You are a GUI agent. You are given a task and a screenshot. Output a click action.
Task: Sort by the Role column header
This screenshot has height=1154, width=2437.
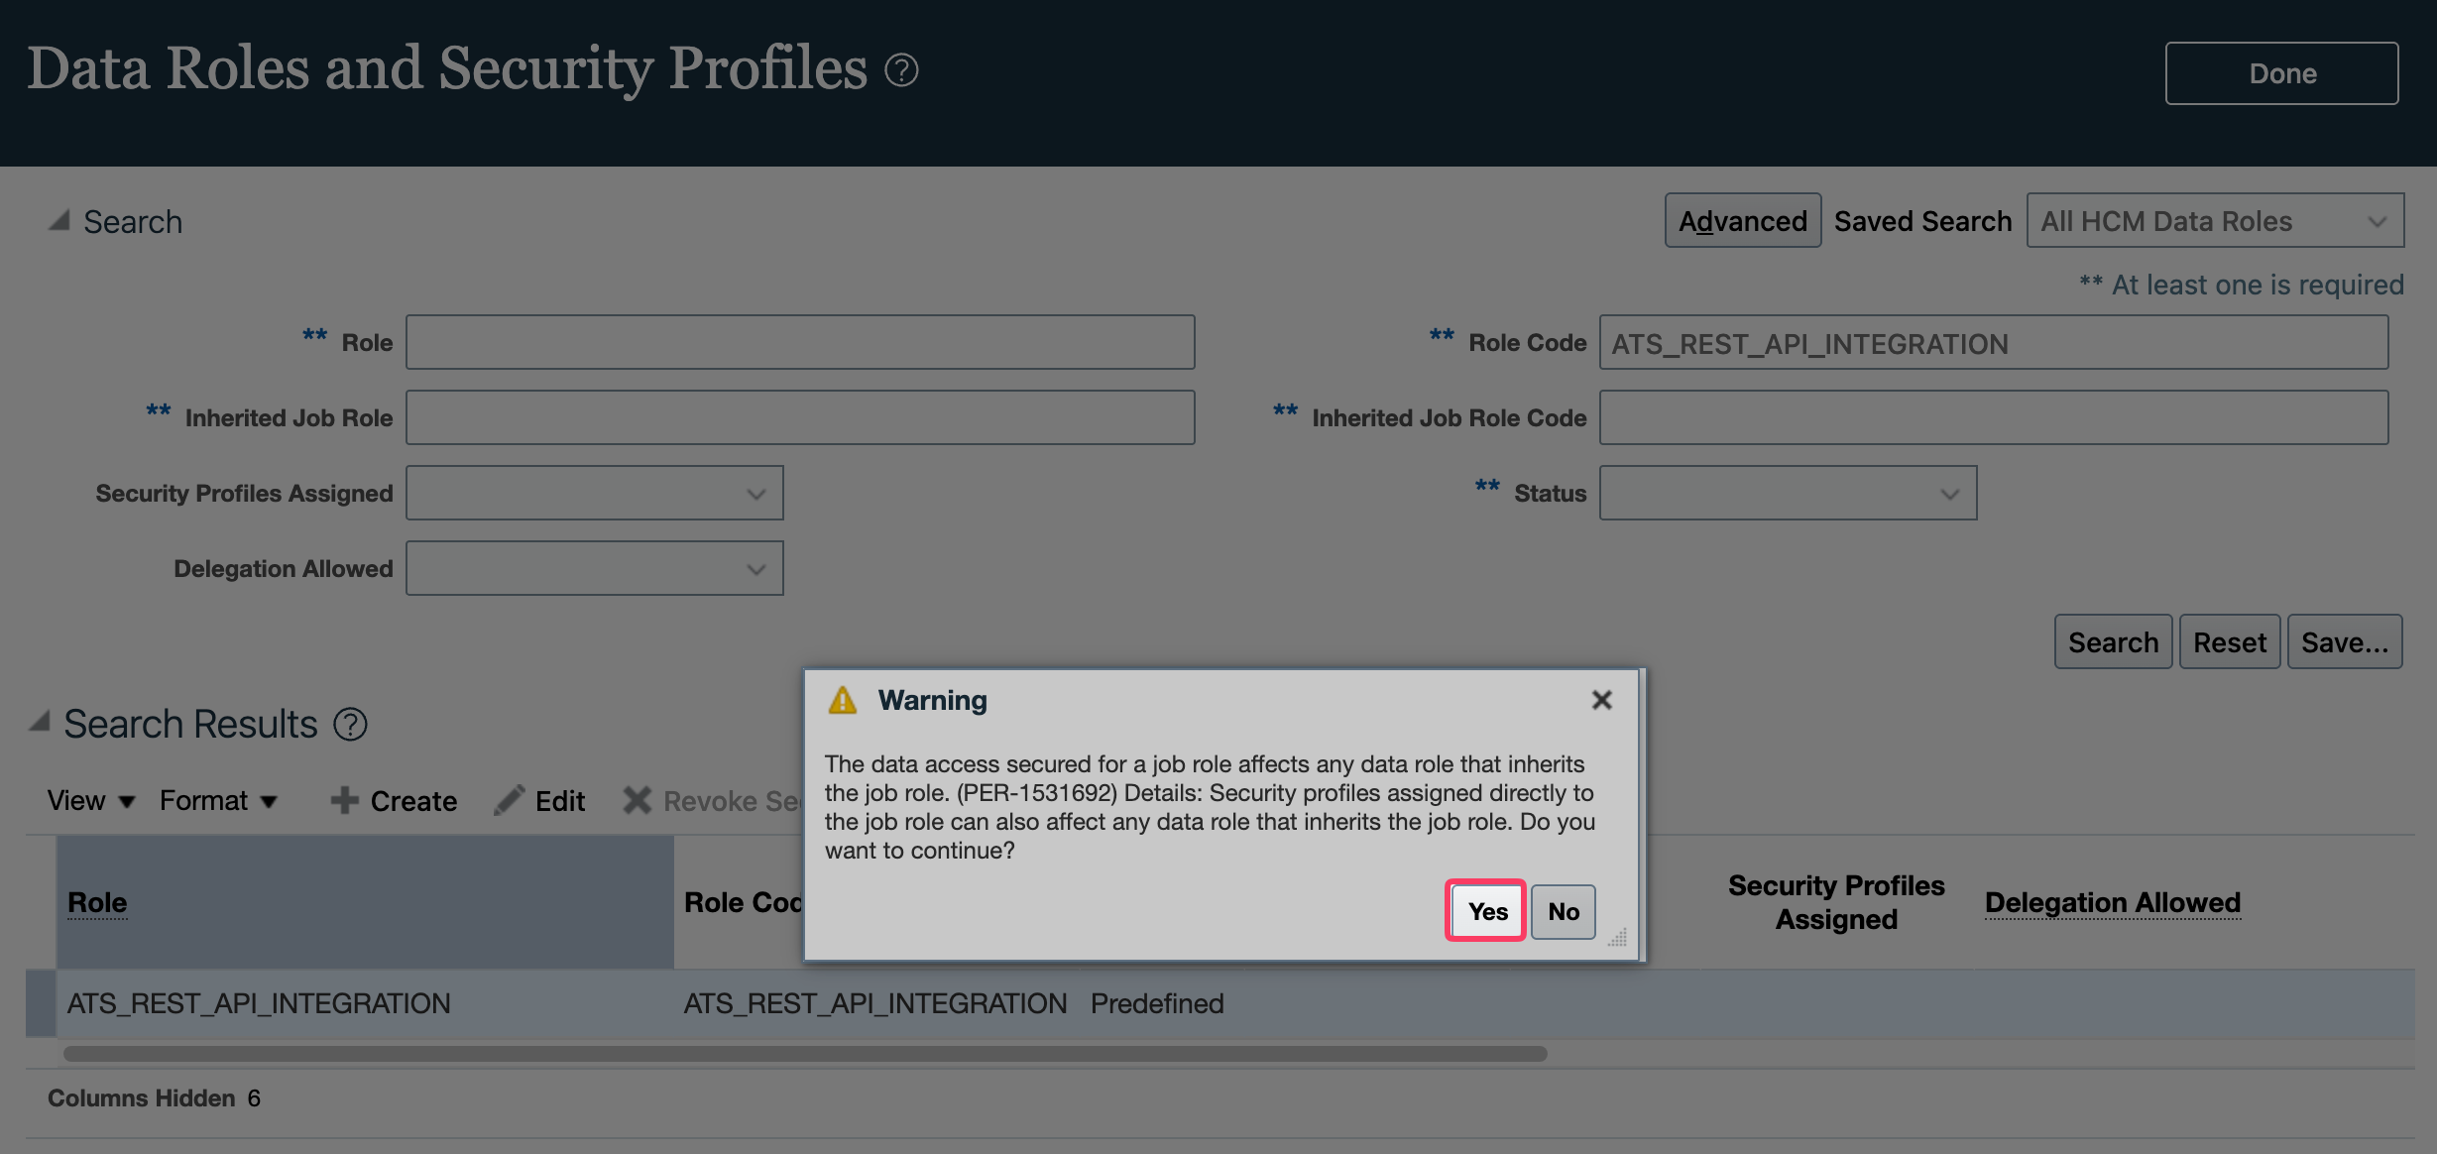(x=97, y=902)
